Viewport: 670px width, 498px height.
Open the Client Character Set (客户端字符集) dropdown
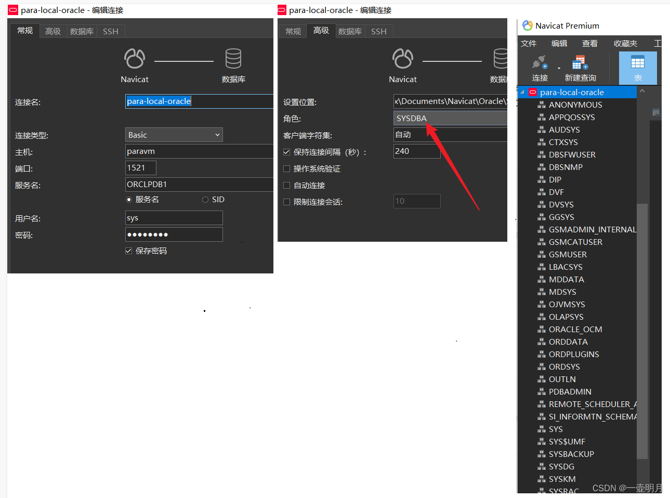[450, 135]
